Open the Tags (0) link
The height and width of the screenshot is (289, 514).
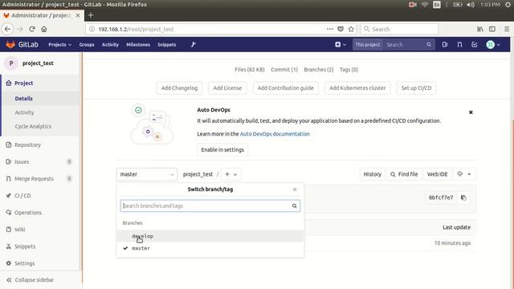point(349,70)
